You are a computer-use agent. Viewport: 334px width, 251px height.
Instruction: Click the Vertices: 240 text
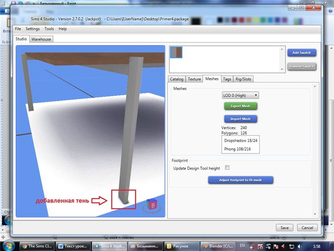234,128
